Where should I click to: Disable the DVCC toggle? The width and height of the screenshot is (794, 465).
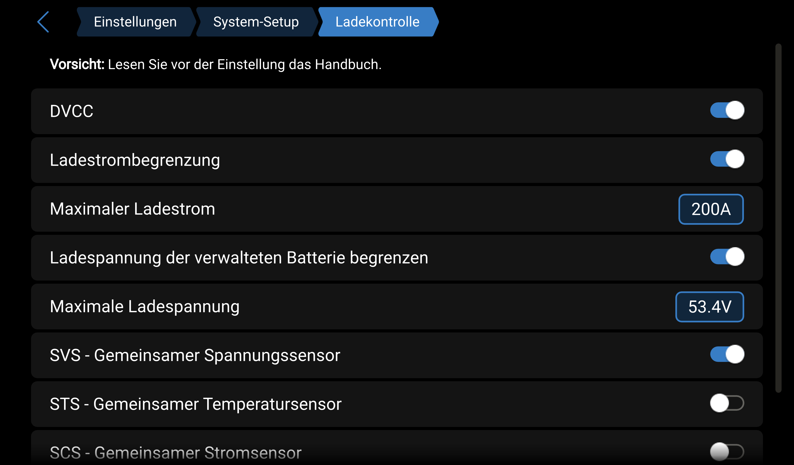727,110
